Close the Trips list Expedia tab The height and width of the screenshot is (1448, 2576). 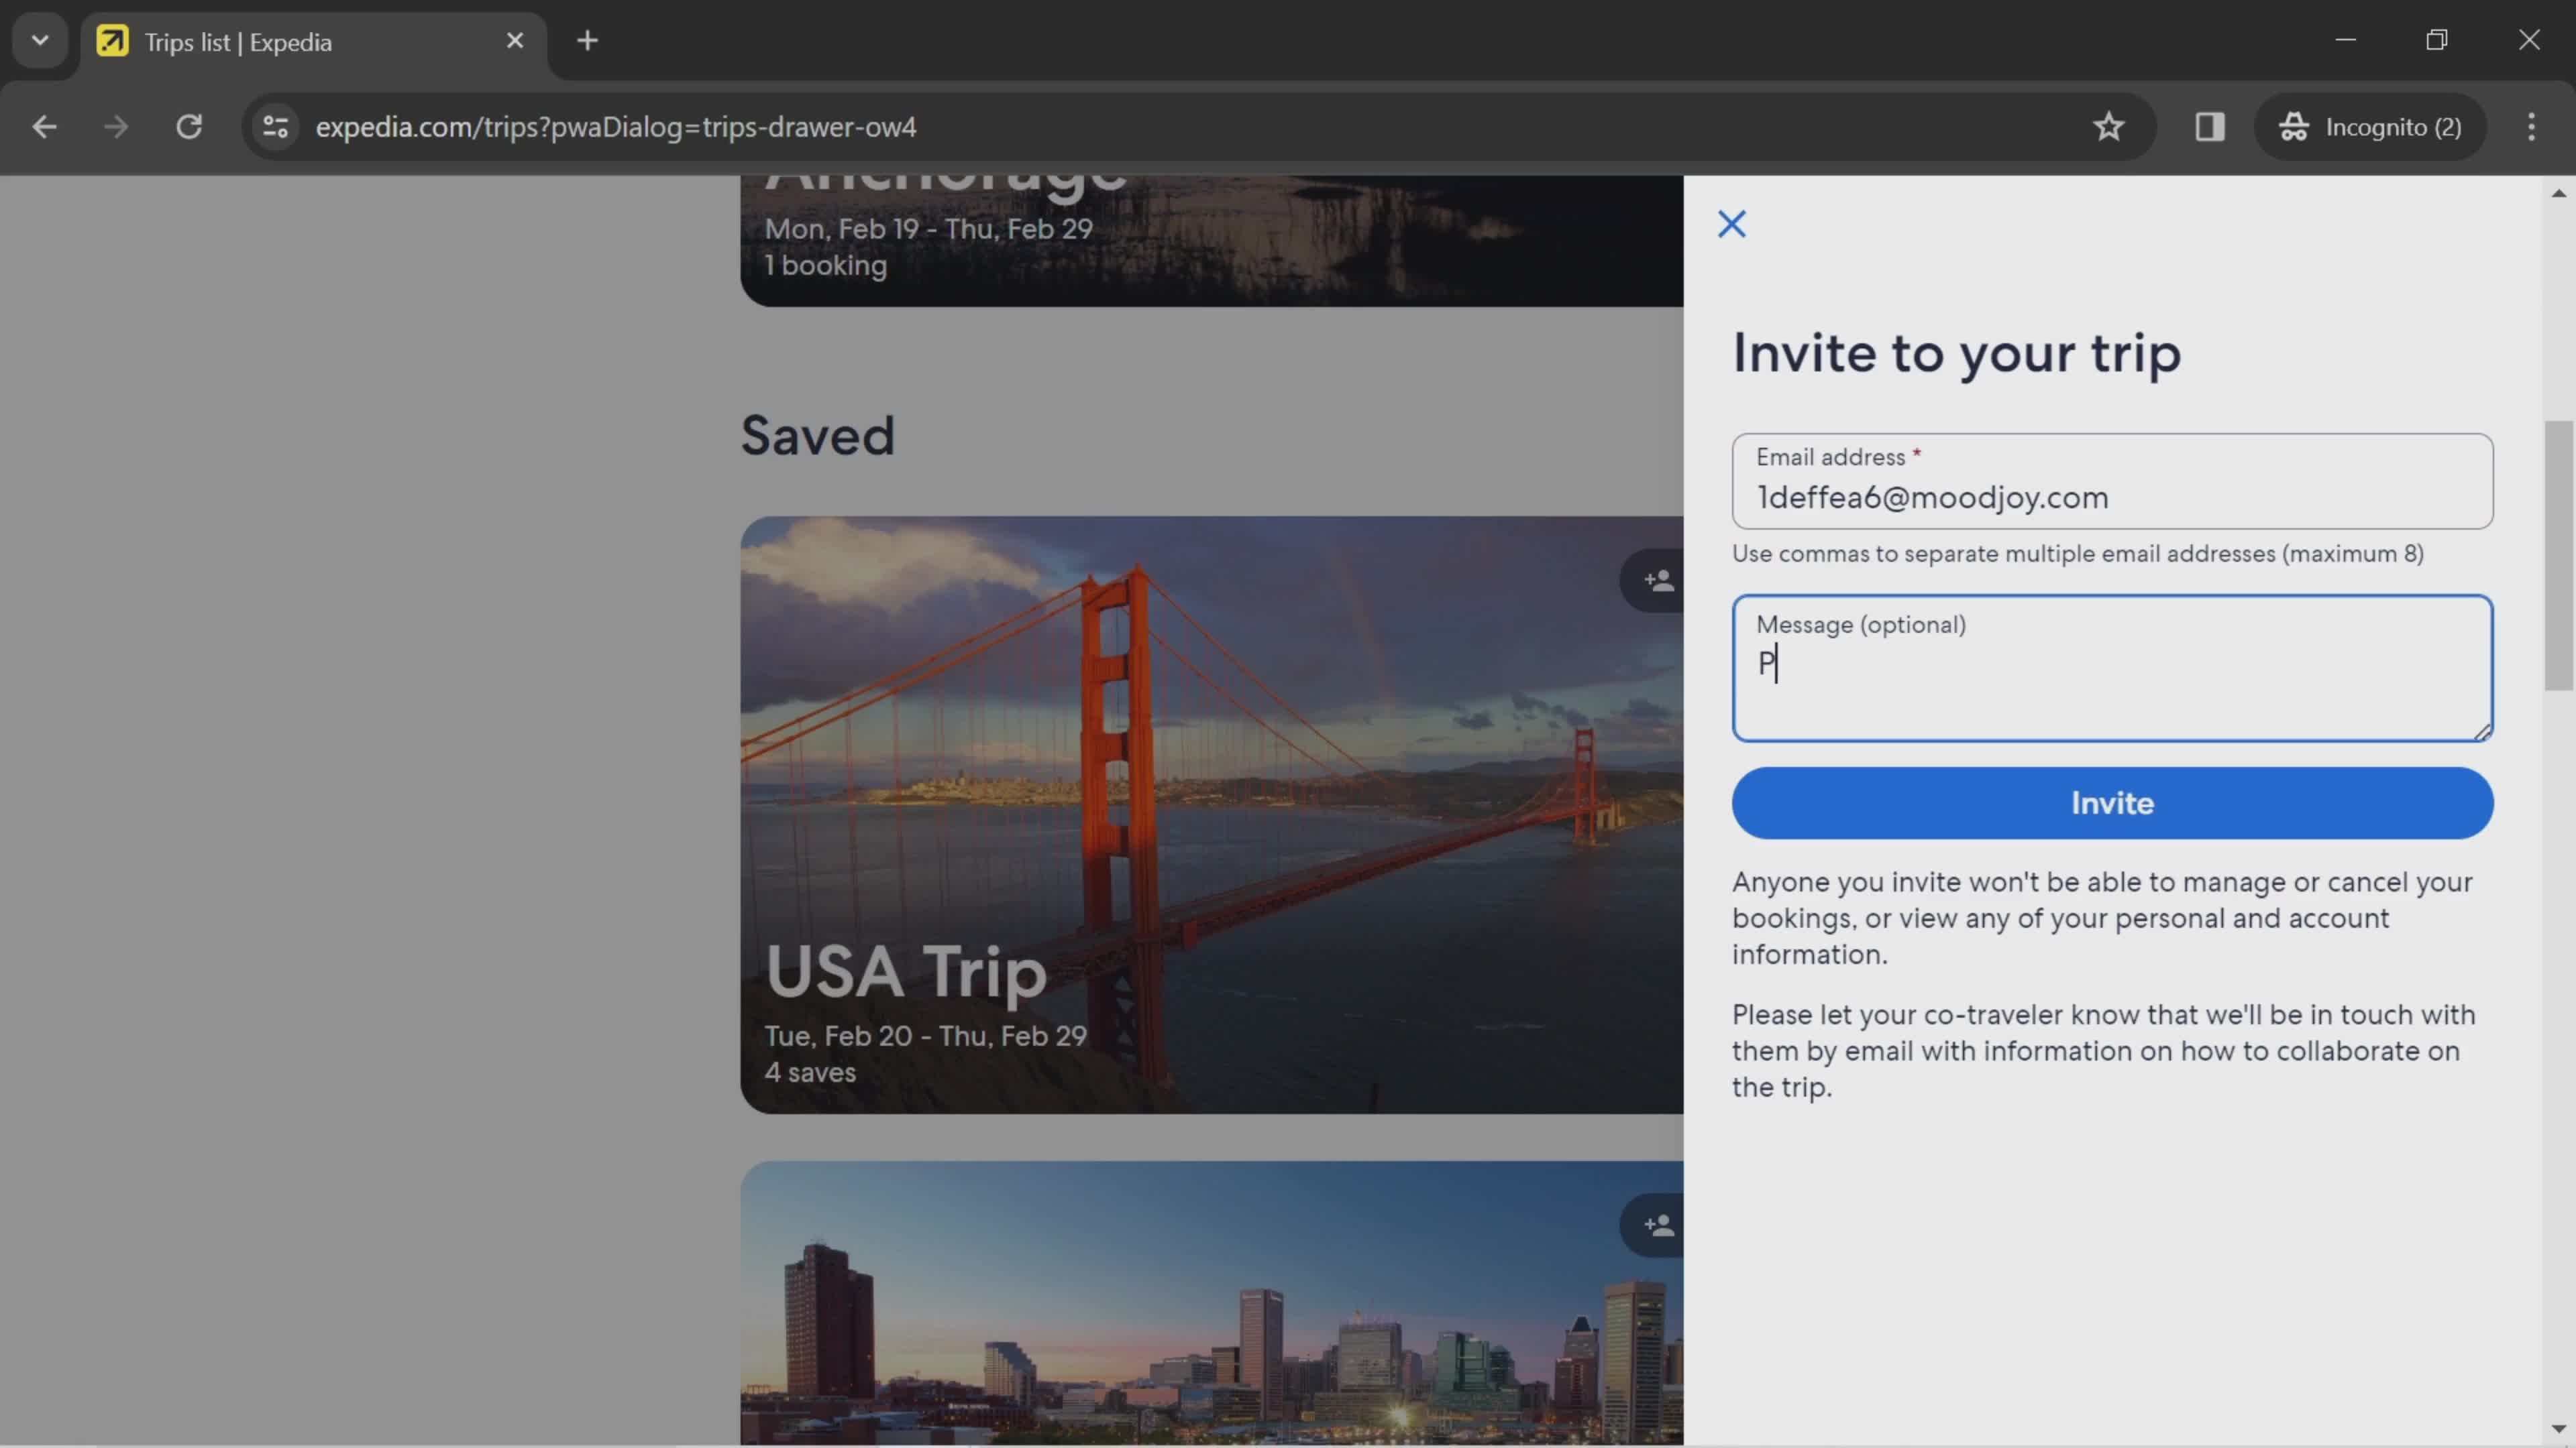[x=515, y=41]
